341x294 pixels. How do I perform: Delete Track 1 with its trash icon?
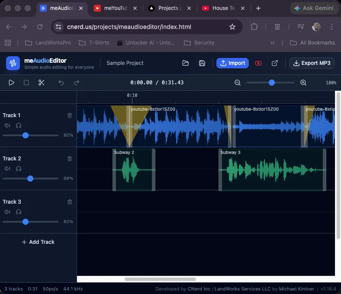(70, 115)
